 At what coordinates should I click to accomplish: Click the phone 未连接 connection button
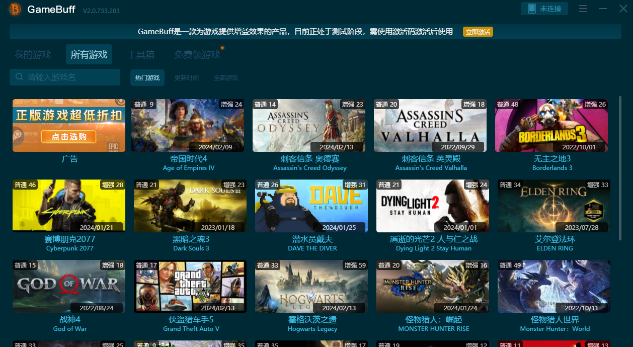click(x=544, y=9)
